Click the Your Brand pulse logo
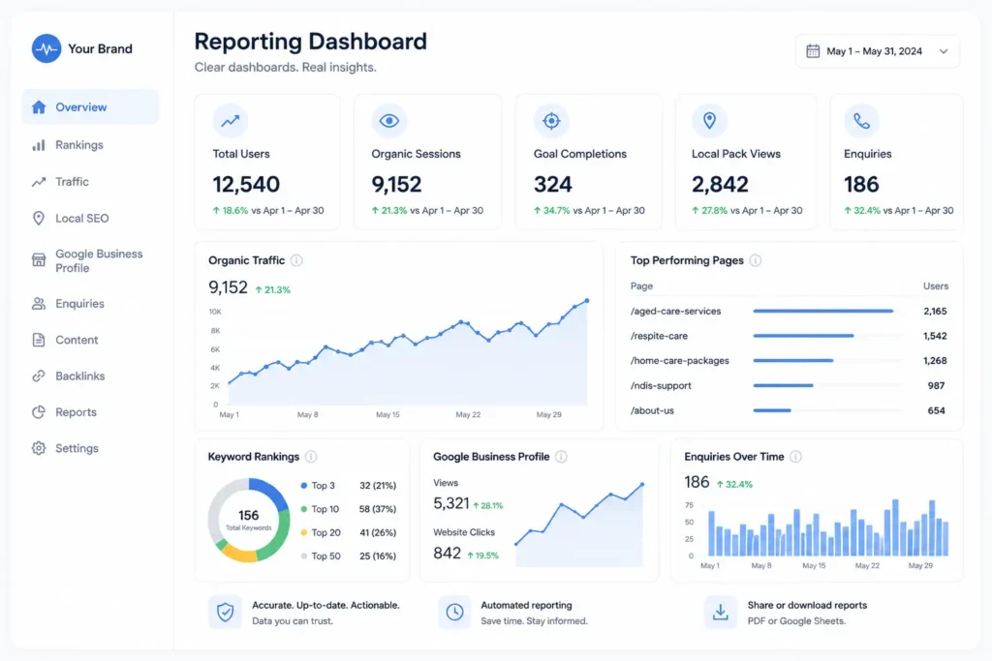 46,48
